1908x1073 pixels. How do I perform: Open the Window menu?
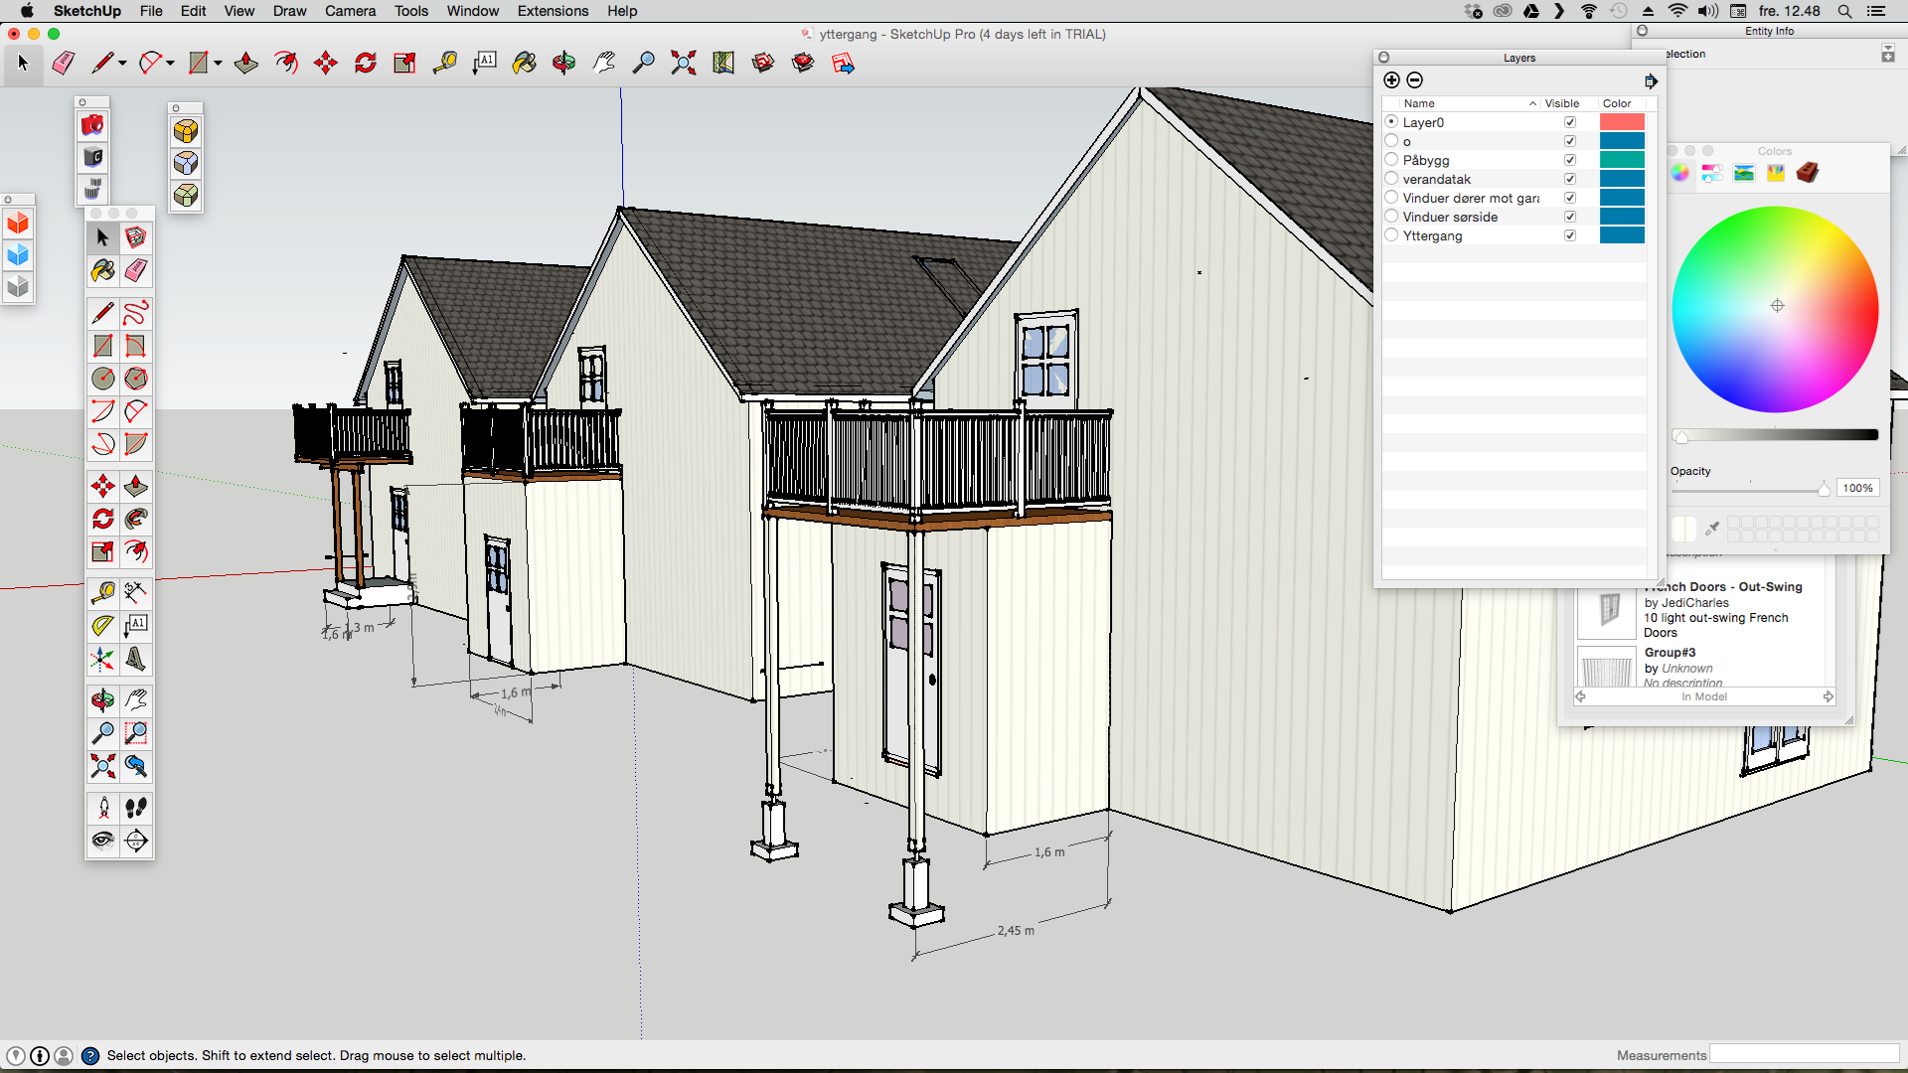point(472,11)
